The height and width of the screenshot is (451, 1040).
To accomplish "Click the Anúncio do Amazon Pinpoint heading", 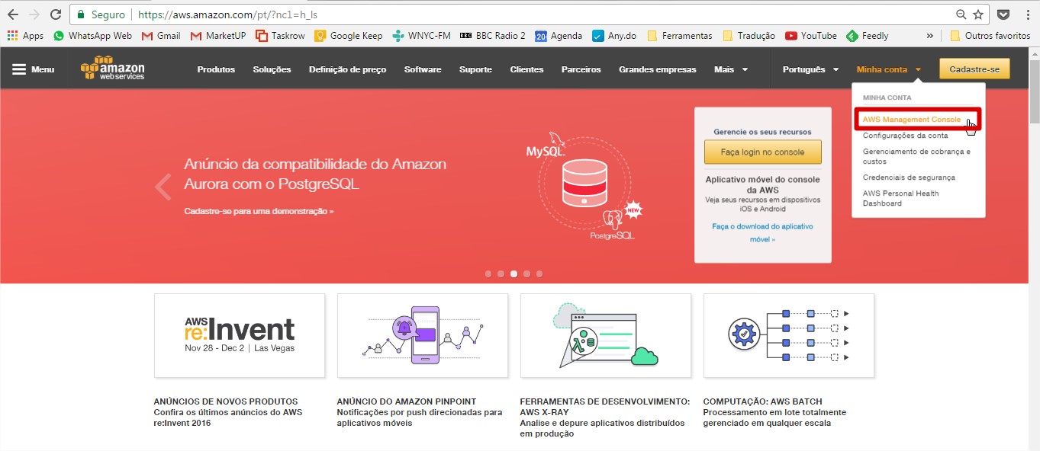I will (x=407, y=401).
